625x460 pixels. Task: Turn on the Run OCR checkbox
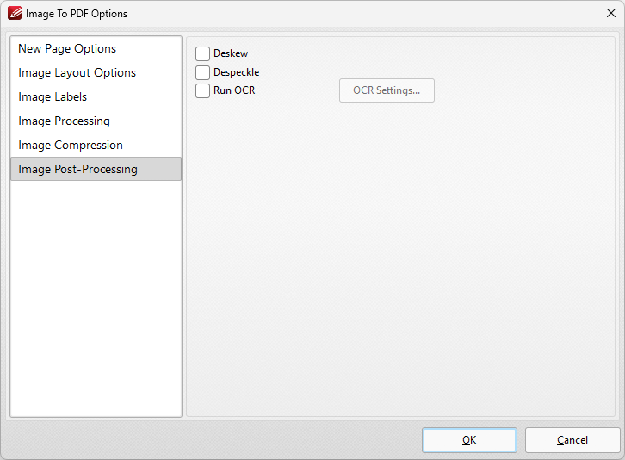click(202, 90)
